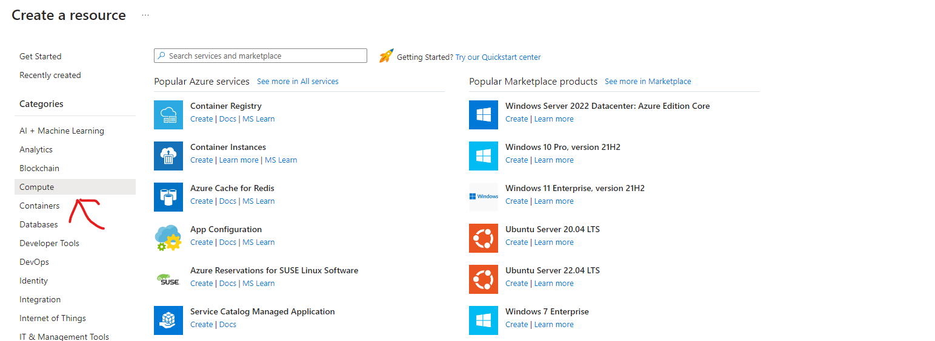Screen dimensions: 935x341
Task: Open Try our Quickstart center link
Action: [498, 57]
